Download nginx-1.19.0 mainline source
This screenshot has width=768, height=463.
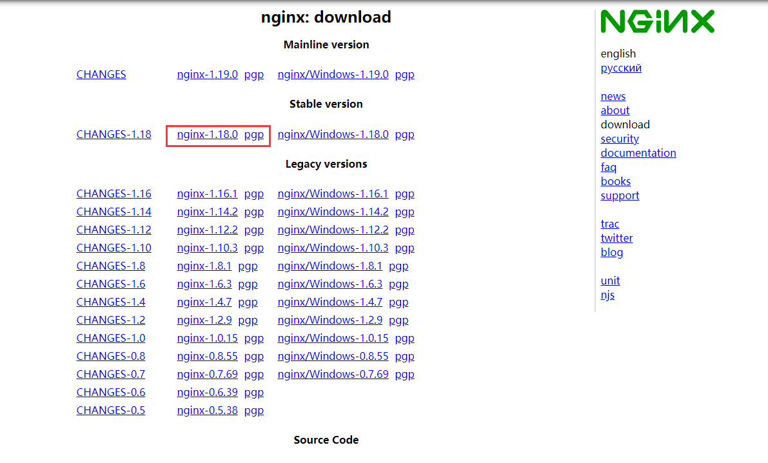pyautogui.click(x=208, y=74)
